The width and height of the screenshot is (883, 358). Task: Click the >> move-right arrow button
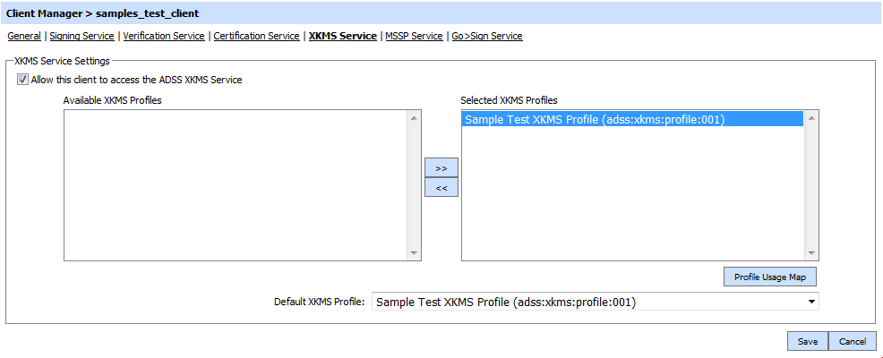[x=441, y=168]
